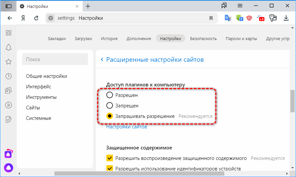Image resolution: width=296 pixels, height=177 pixels.
Task: Open Общие настройки section
Action: [x=47, y=76]
